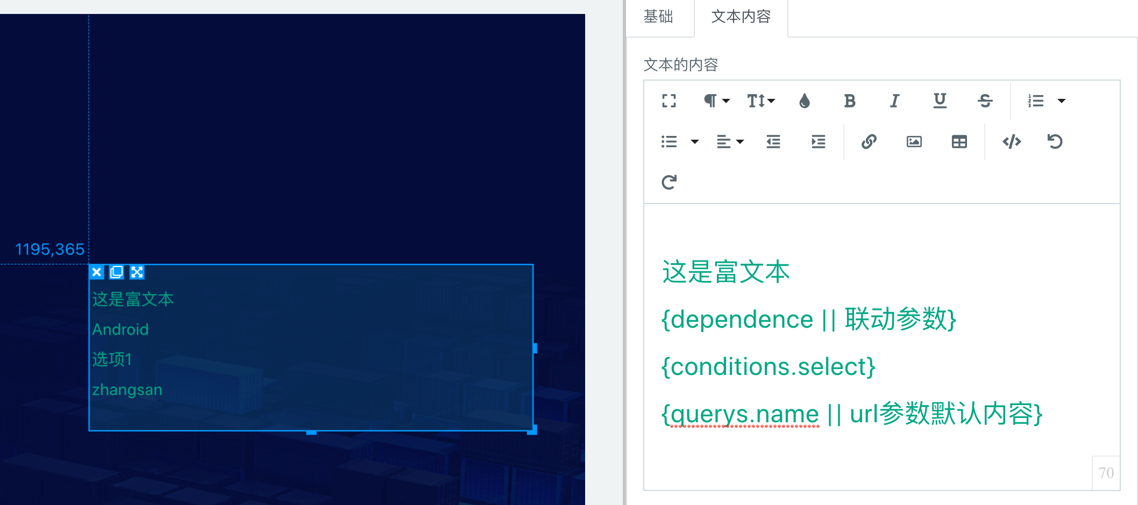This screenshot has height=505, width=1138.
Task: Click the character counter showing 70
Action: pyautogui.click(x=1106, y=473)
